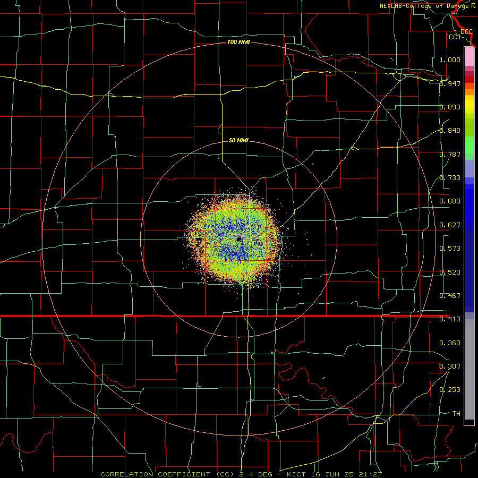Click the DCC label above the color bar
Viewport: 478px width, 478px height.
tap(466, 32)
